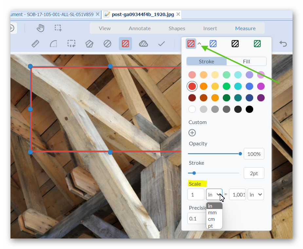The width and height of the screenshot is (303, 249).
Task: Select the ellipse area measurement tool
Action: tap(107, 44)
